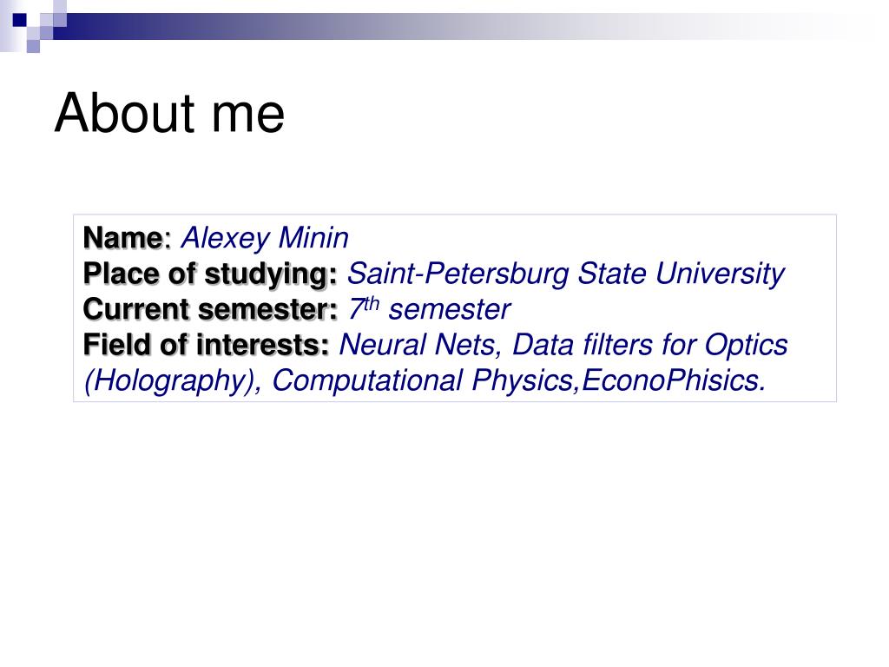Select the dark blue square in the corner decoration
889x667 pixels.
point(20,21)
